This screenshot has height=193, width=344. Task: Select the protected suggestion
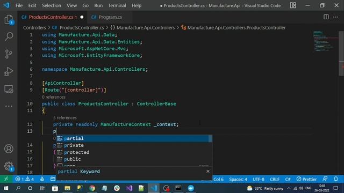pos(134,152)
